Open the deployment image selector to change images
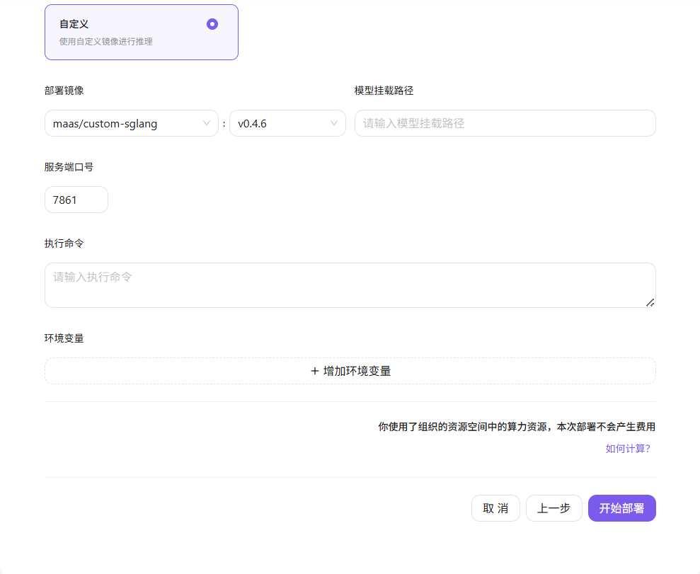The height and width of the screenshot is (574, 700). 131,123
